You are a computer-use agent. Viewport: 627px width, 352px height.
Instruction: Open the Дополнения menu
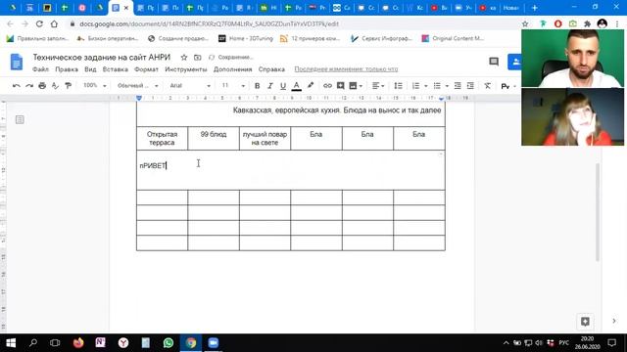pyautogui.click(x=233, y=69)
